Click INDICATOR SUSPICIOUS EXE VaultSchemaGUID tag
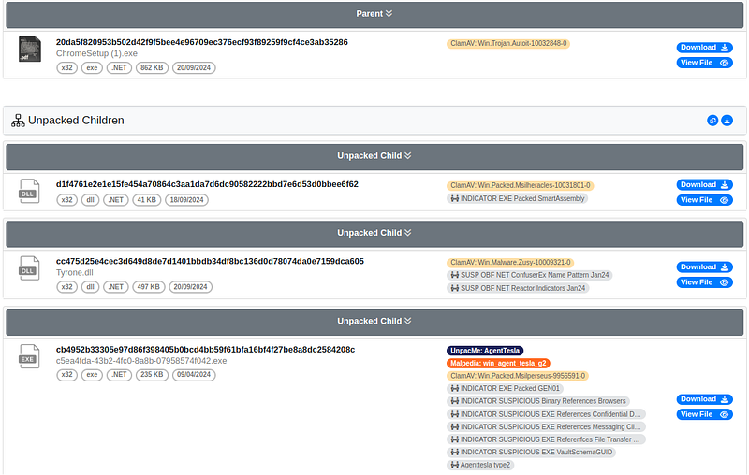Screen dimensions: 749x475 [x=531, y=453]
